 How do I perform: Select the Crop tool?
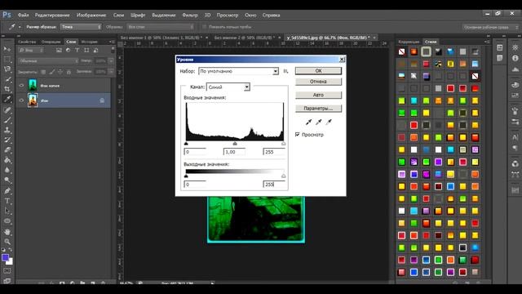[7, 89]
